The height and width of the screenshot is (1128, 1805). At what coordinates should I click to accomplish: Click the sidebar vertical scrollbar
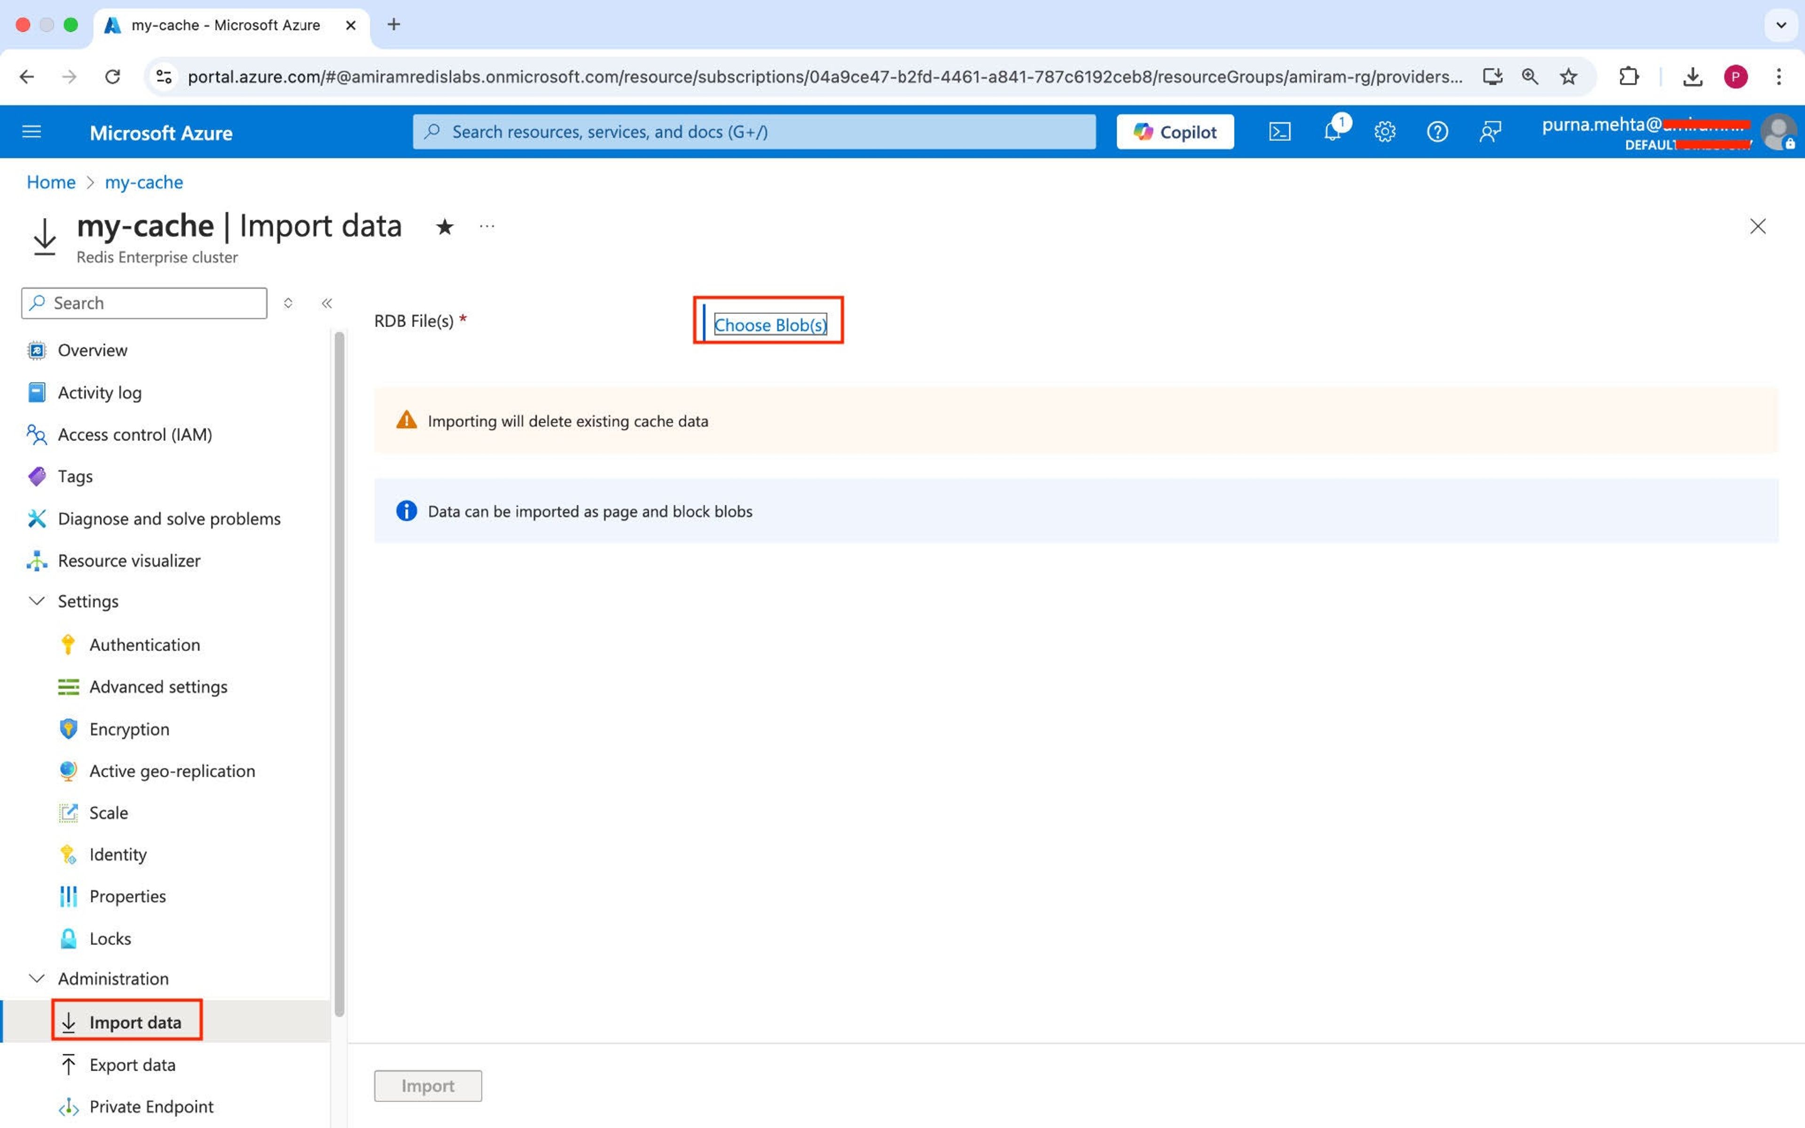(339, 672)
